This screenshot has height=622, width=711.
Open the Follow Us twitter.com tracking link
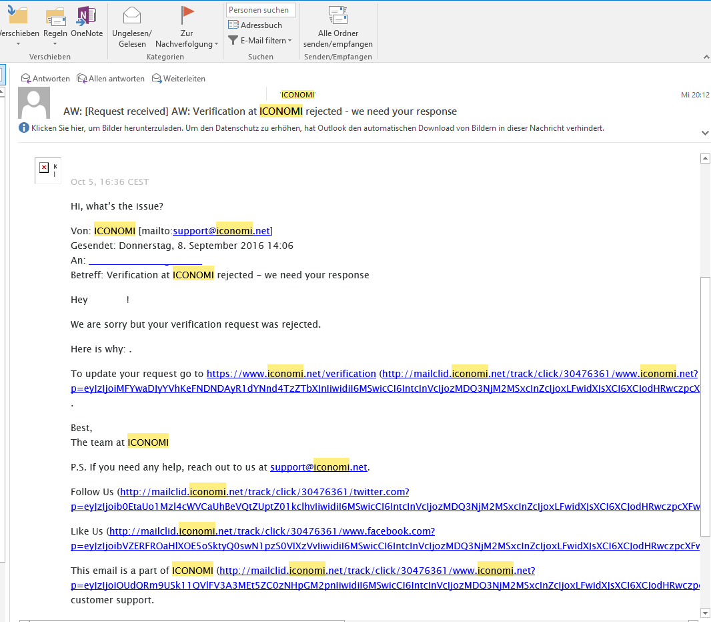264,492
